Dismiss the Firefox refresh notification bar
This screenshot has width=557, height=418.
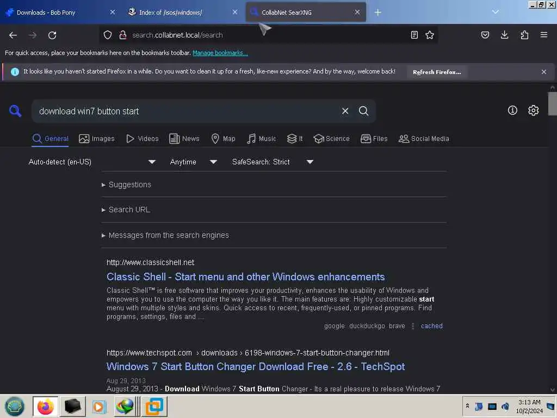[544, 72]
